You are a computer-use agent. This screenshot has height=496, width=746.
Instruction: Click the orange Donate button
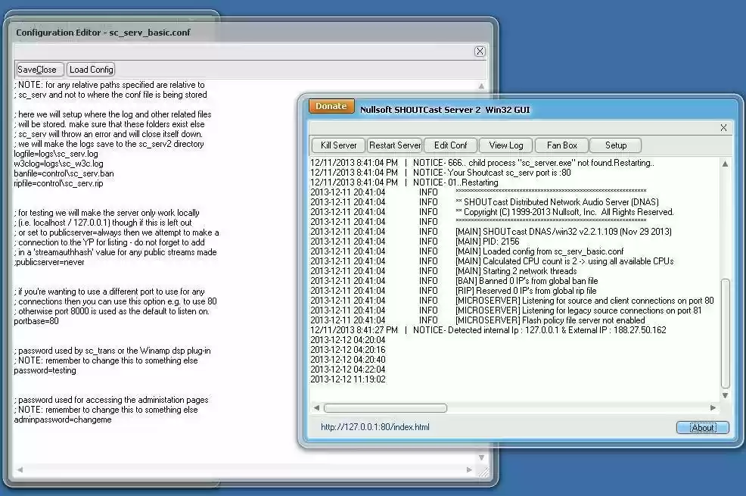(x=331, y=107)
